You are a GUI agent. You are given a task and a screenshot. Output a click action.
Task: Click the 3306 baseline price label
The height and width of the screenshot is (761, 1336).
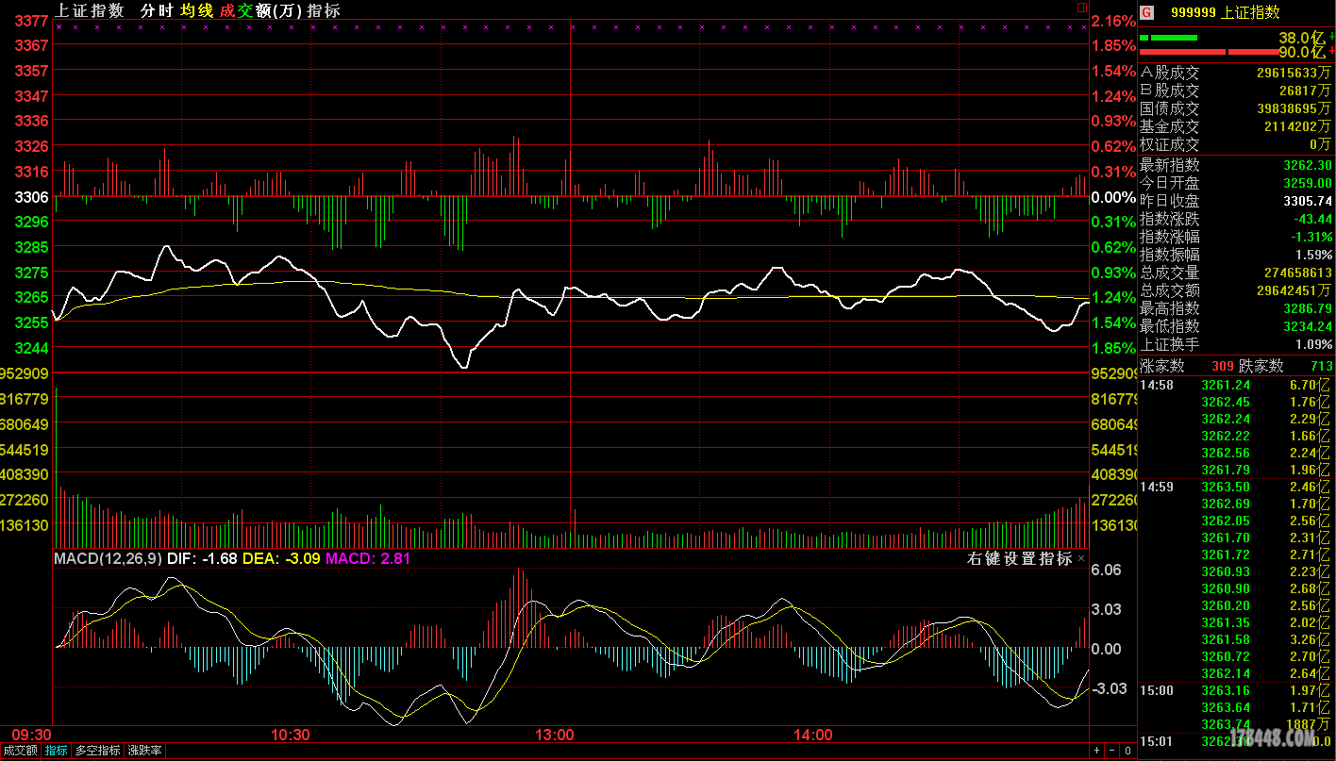point(33,197)
